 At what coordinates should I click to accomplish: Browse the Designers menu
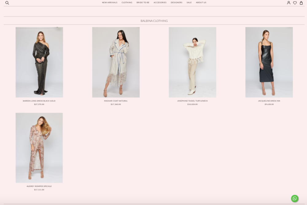pos(177,2)
